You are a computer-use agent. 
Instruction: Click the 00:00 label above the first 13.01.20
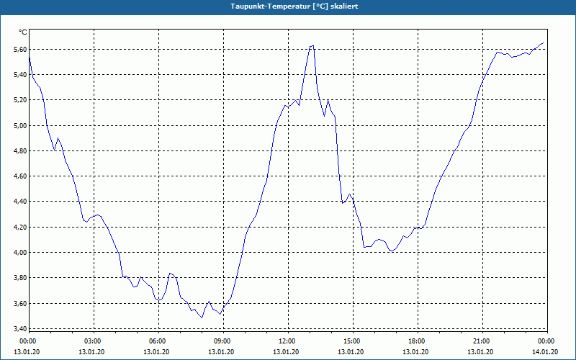click(x=27, y=341)
